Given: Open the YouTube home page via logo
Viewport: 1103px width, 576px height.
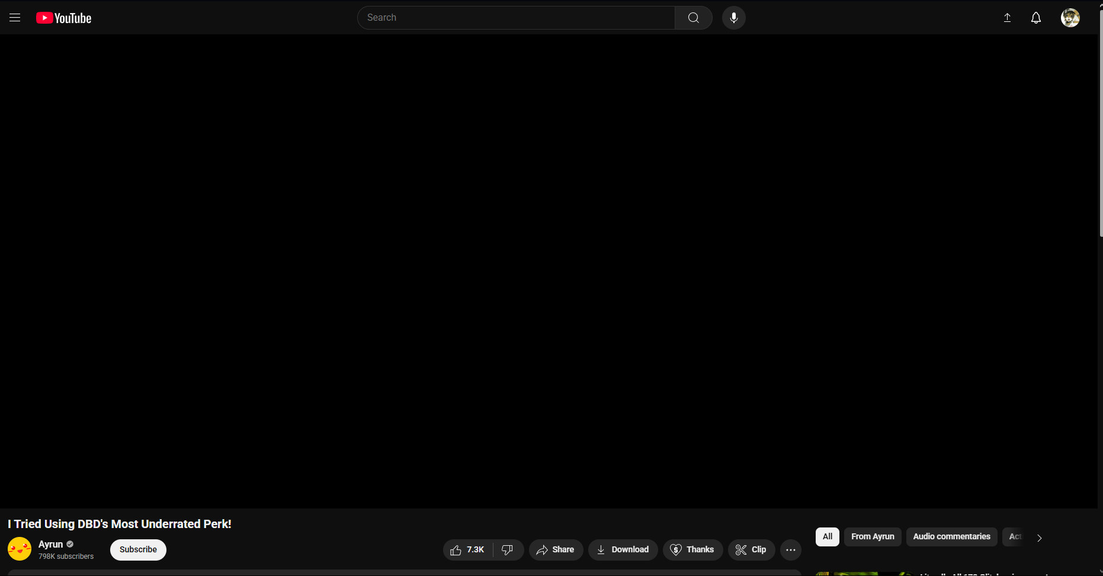Looking at the screenshot, I should pyautogui.click(x=63, y=18).
